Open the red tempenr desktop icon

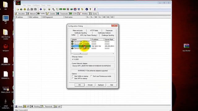6,48
